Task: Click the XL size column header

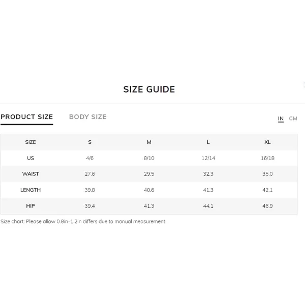Action: (267, 142)
